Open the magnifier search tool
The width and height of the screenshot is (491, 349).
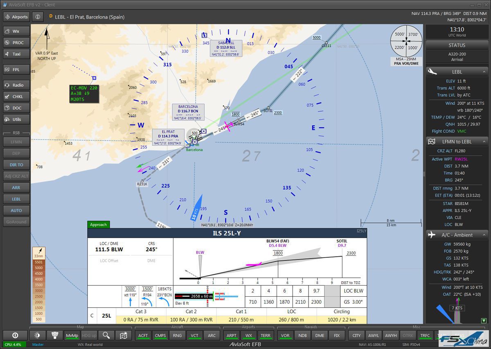point(106,336)
